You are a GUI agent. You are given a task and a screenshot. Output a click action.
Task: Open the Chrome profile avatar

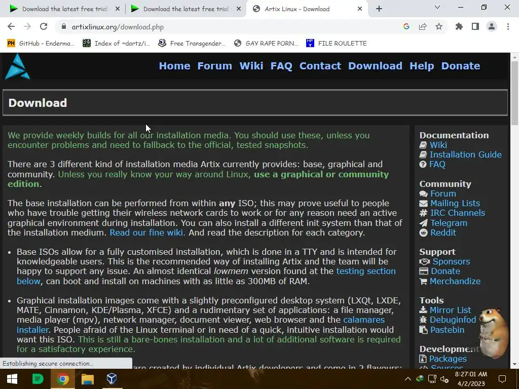492,27
